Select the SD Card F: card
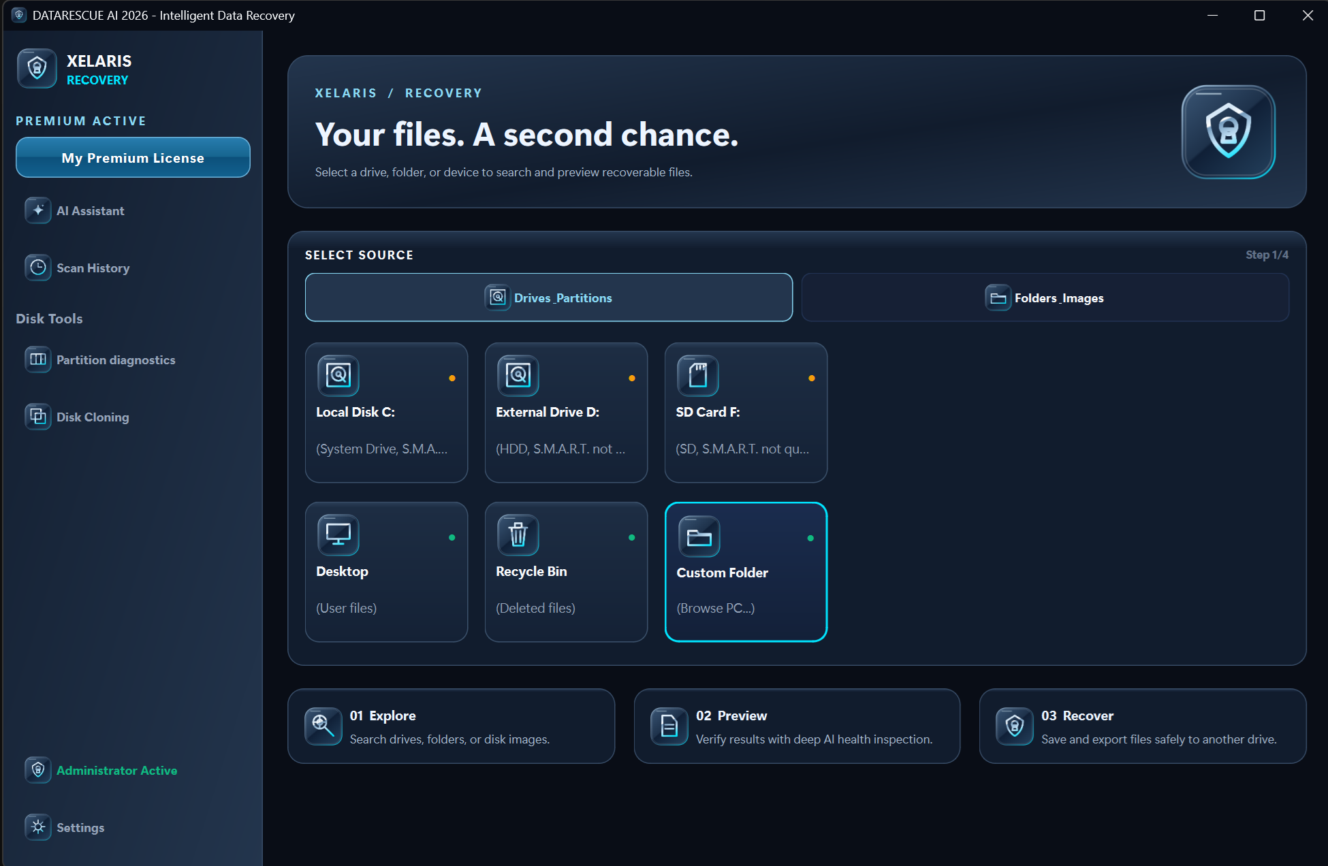1328x866 pixels. (746, 413)
